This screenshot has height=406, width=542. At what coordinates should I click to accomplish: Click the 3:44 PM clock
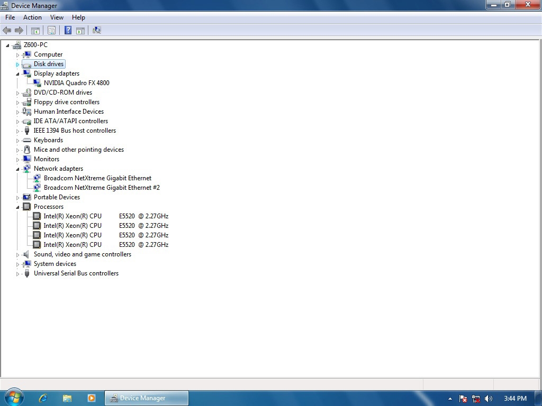[x=515, y=399]
